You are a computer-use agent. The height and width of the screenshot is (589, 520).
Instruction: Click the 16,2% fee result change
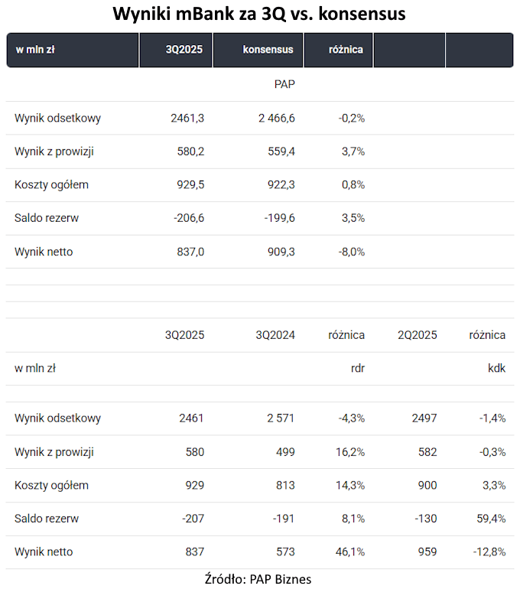point(349,452)
